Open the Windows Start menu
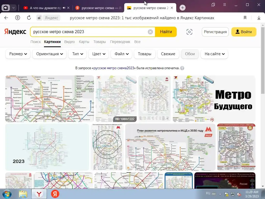This screenshot has height=199, width=265. (7, 194)
